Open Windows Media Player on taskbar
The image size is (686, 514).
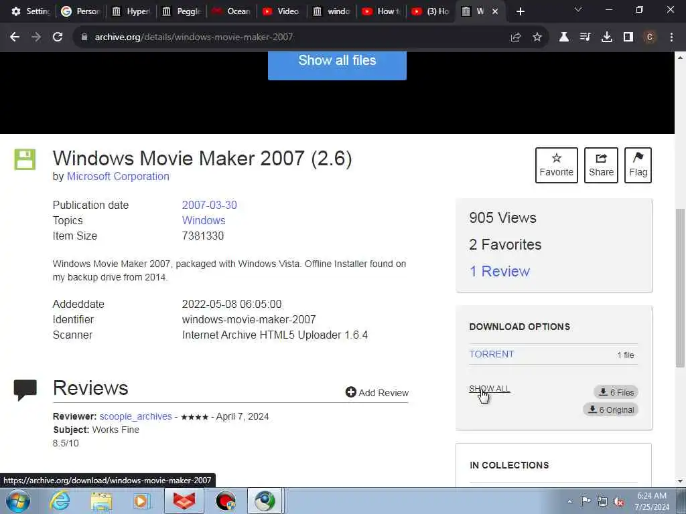click(x=142, y=501)
